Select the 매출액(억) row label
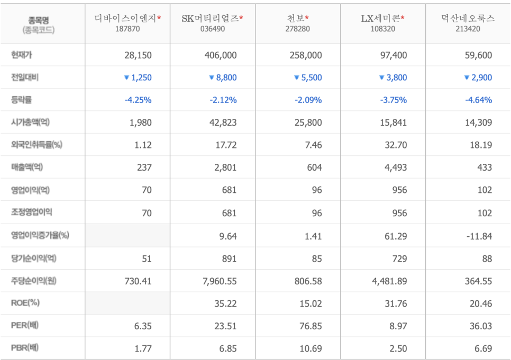511x360 pixels. pyautogui.click(x=27, y=167)
